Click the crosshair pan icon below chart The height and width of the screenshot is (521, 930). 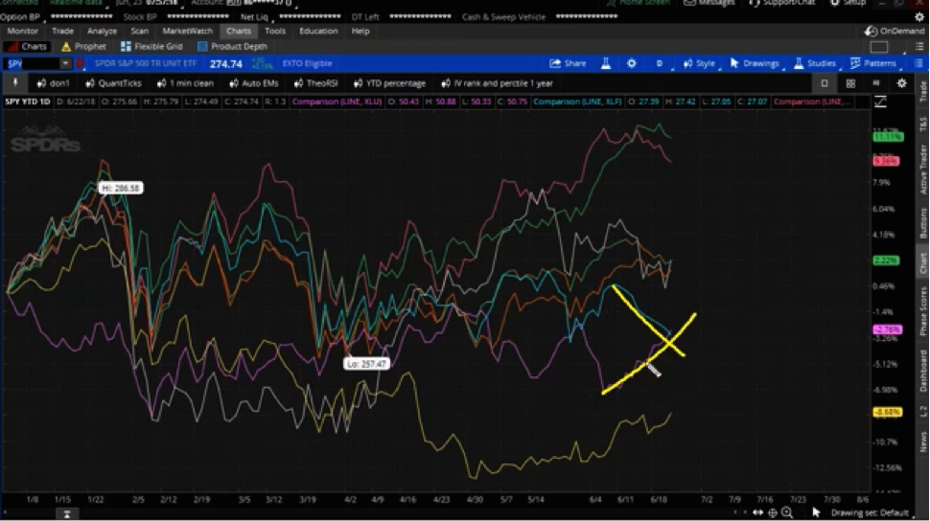pyautogui.click(x=773, y=512)
